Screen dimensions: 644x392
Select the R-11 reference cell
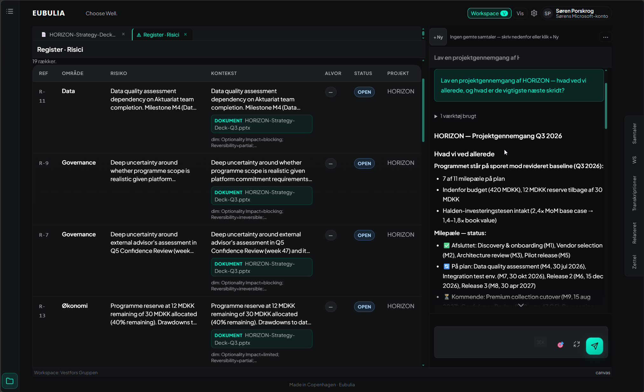click(x=42, y=96)
